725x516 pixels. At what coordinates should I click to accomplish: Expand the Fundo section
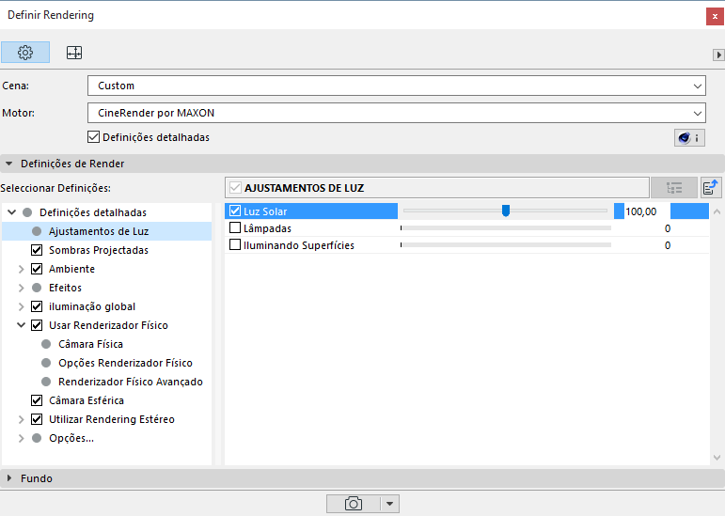pos(8,478)
